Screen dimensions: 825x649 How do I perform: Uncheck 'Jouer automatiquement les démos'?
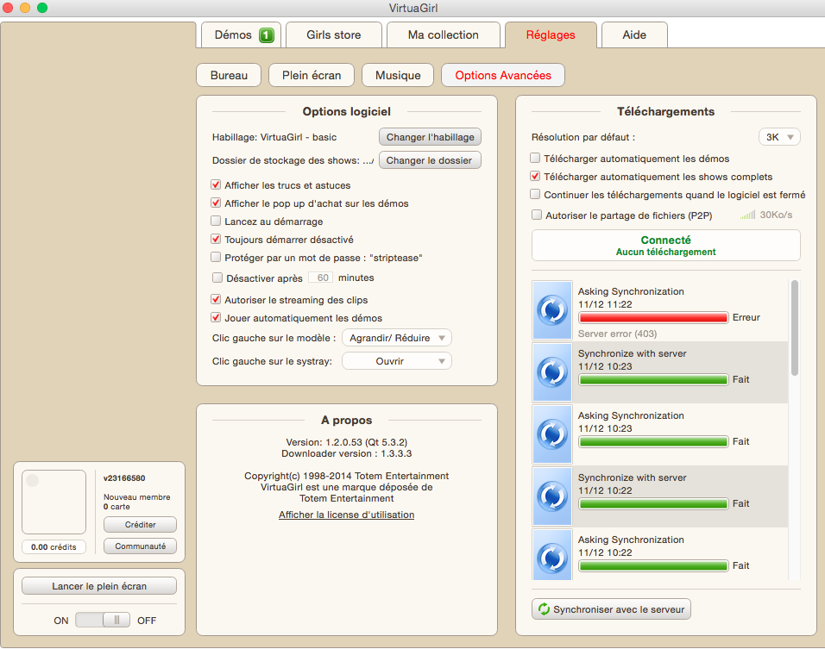coord(216,317)
